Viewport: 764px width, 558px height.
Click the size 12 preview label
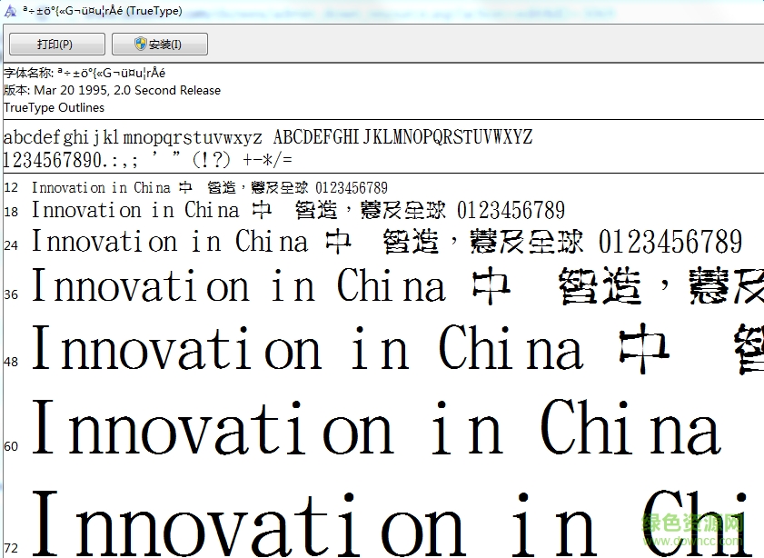pyautogui.click(x=10, y=187)
